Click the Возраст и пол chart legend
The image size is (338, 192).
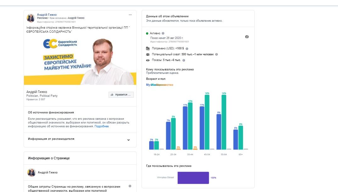160,85
